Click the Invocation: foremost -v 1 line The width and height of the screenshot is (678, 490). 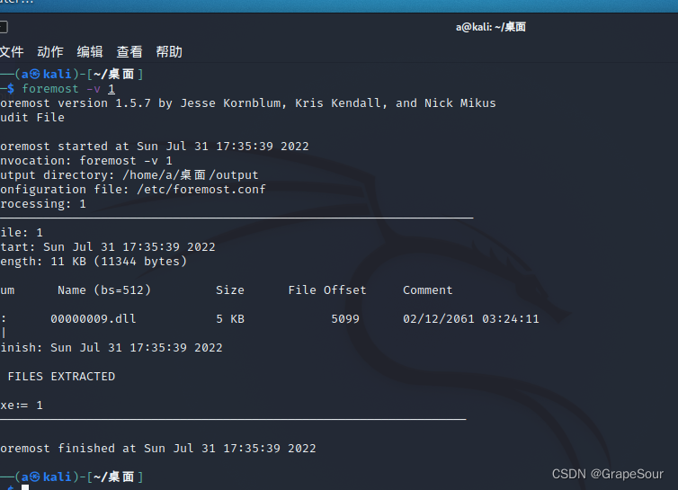(86, 160)
